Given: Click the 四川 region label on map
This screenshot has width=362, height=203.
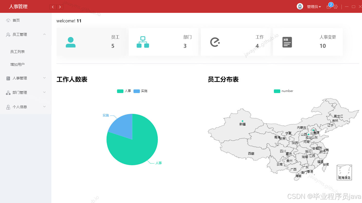Looking at the screenshot, I should (x=283, y=151).
